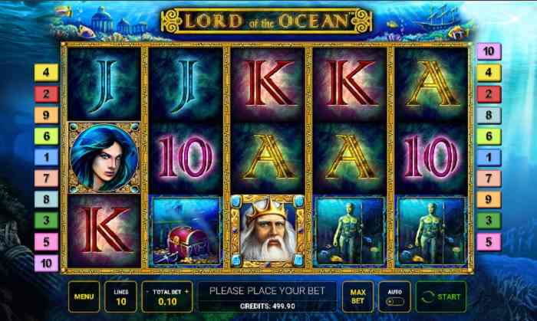Click the MAX BET button
537x321 pixels.
(x=357, y=296)
